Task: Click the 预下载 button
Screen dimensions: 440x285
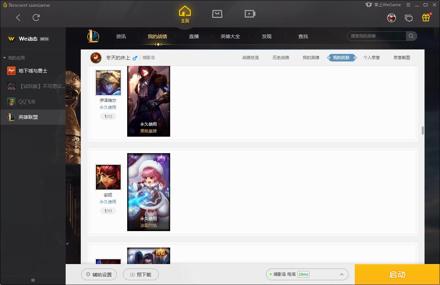Action: coord(141,275)
